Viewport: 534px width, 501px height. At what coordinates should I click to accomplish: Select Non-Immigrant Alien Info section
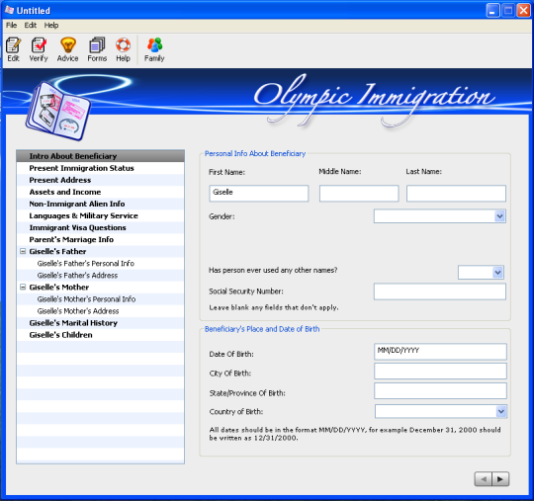click(x=101, y=204)
